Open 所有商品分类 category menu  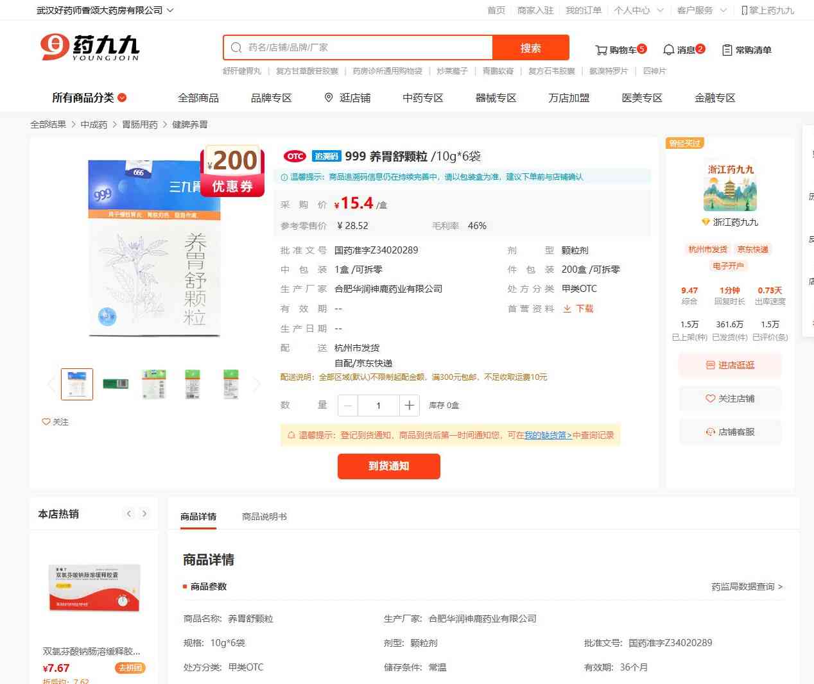coord(89,98)
